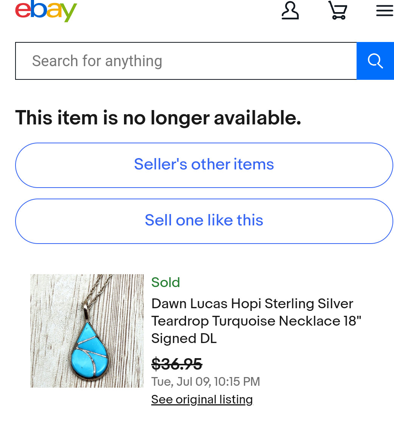Open the turquoise pendant thumbnail
Viewport: 394px width, 444px height.
[x=87, y=331]
